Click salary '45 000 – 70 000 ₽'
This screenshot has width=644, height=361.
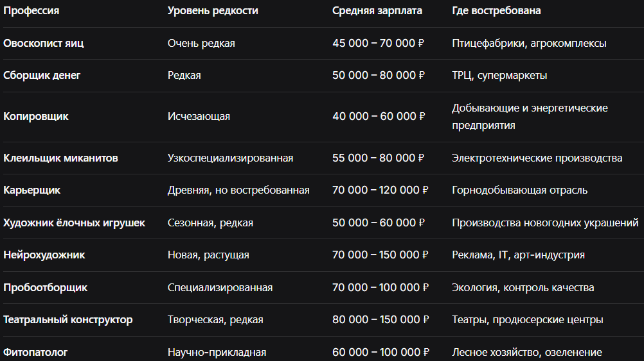[x=379, y=44]
